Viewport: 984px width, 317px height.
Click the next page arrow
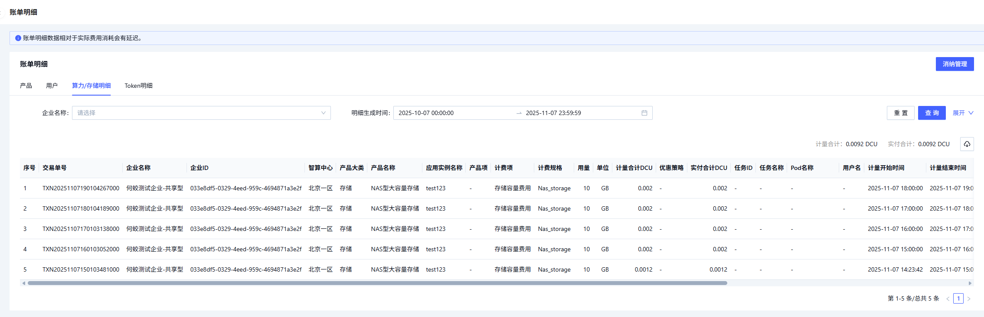coord(969,299)
